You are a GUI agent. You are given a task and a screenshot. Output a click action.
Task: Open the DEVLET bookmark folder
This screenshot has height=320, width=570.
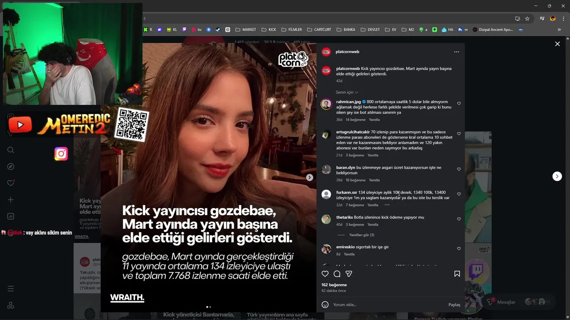(x=370, y=30)
